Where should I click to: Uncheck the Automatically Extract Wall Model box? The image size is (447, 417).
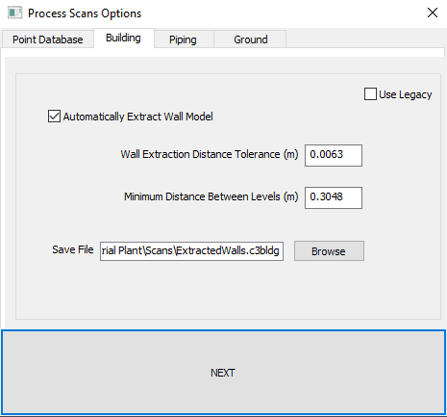click(54, 117)
